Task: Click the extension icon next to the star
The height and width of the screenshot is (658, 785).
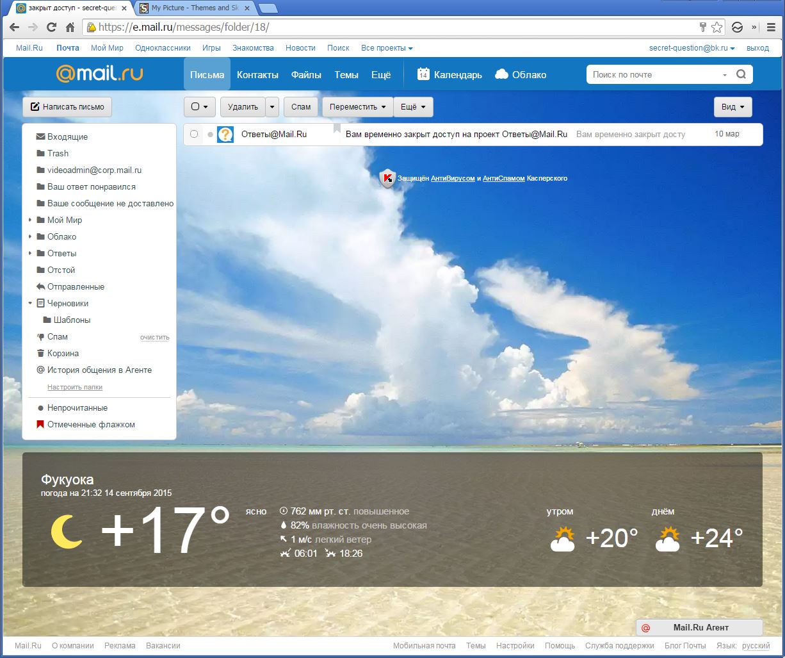Action: pos(737,28)
